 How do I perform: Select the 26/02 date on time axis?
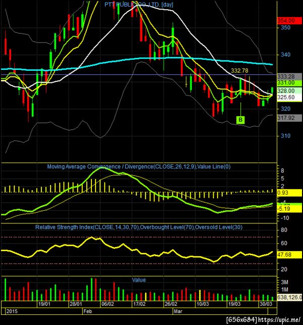[171, 304]
